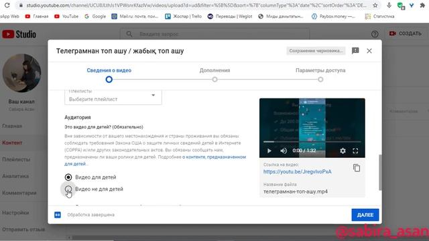Select 'Видео для детей' radio button

click(x=68, y=177)
